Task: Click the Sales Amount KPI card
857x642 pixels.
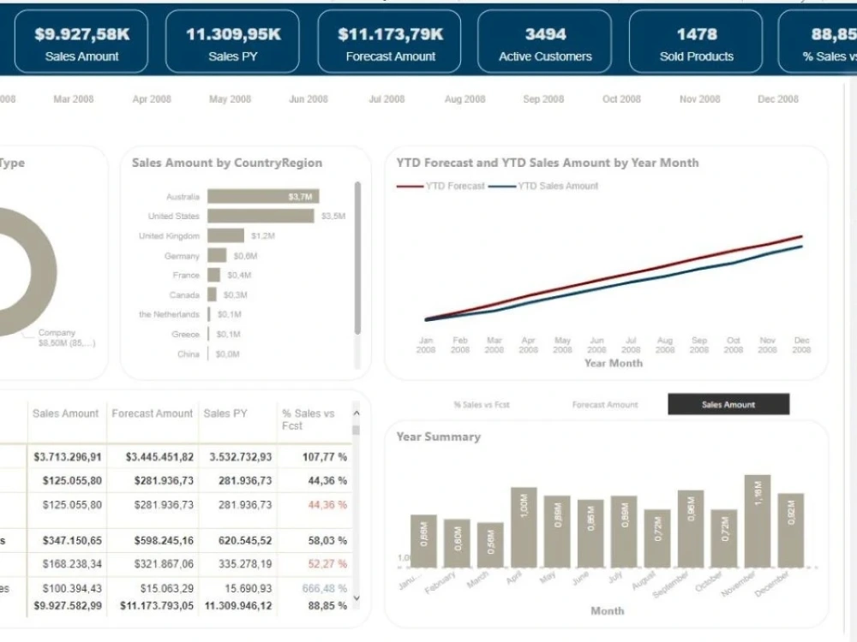Action: tap(81, 39)
